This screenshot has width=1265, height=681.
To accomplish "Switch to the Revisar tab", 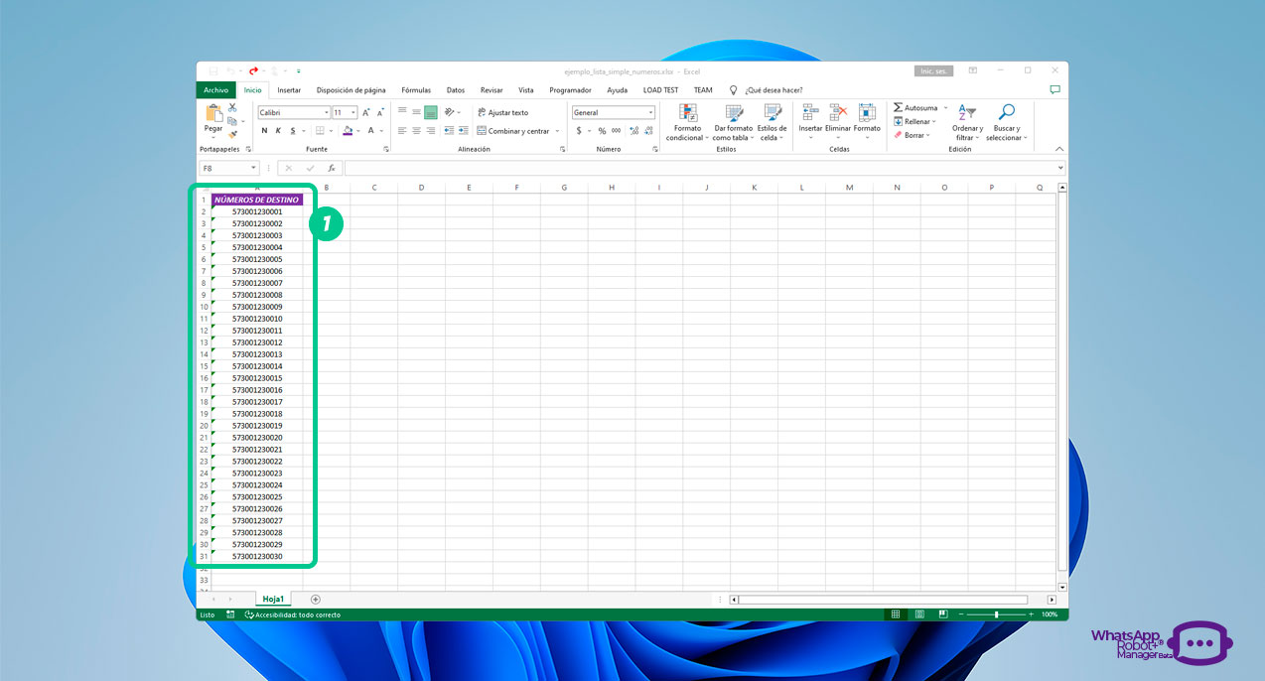I will (492, 89).
